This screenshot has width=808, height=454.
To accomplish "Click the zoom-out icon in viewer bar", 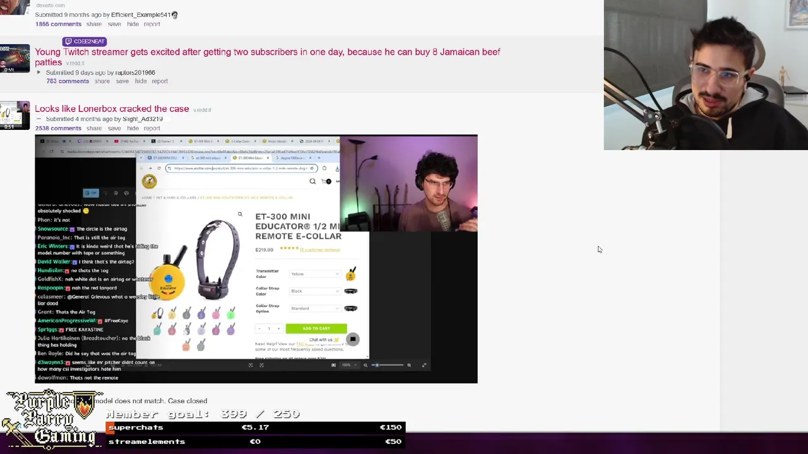I will [x=365, y=365].
